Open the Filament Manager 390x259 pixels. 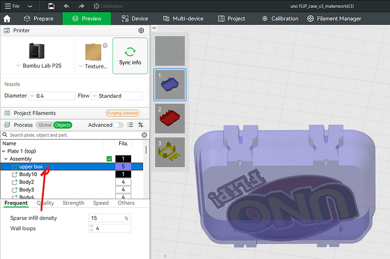[334, 19]
